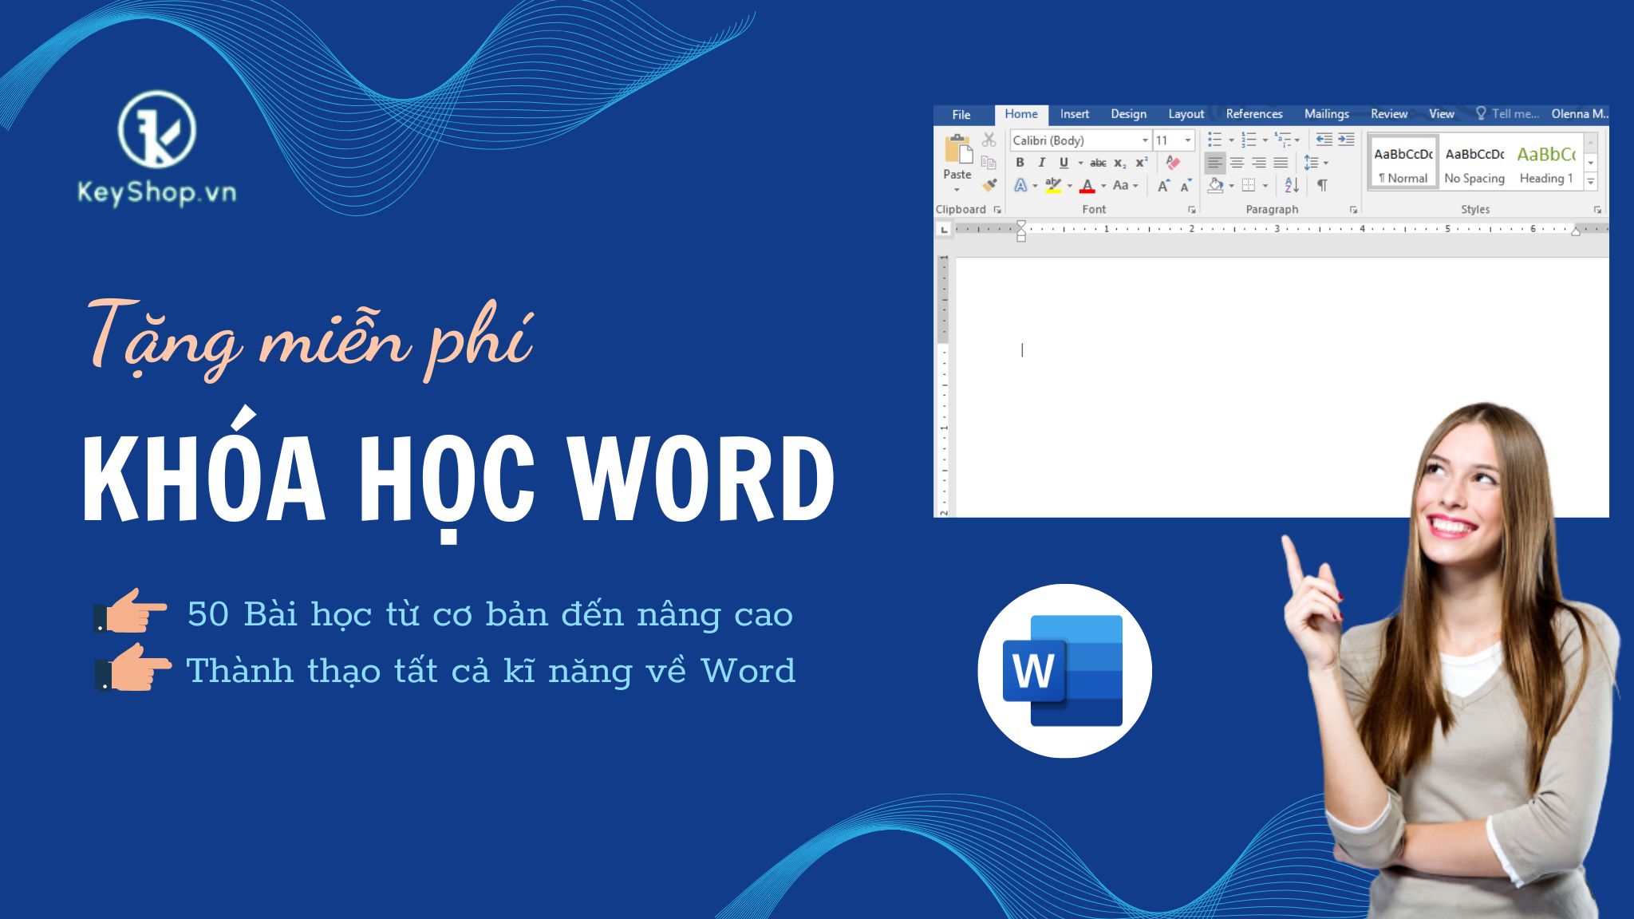Apply yellow text highlight color
Viewport: 1634px width, 919px height.
point(1053,185)
